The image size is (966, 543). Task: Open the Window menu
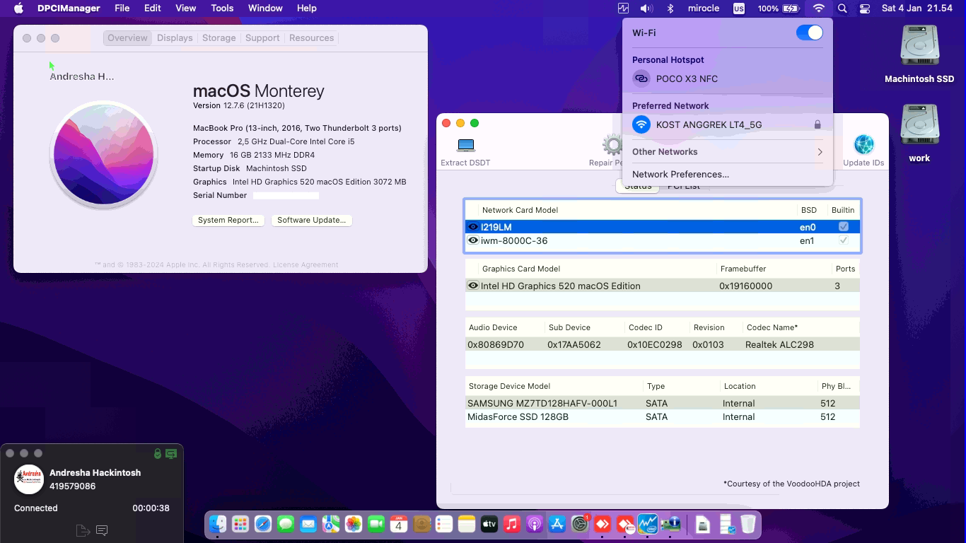point(265,8)
